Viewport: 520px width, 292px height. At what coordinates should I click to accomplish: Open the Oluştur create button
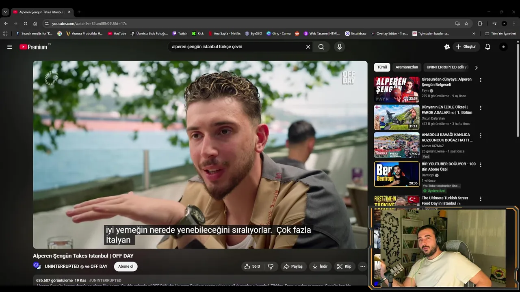pos(466,47)
